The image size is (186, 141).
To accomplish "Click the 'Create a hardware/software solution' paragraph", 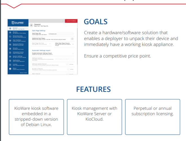I will point(131,38).
